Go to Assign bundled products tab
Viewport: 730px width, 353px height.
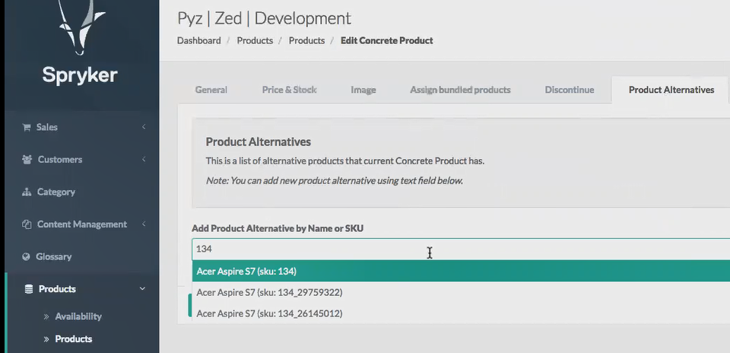(x=460, y=90)
